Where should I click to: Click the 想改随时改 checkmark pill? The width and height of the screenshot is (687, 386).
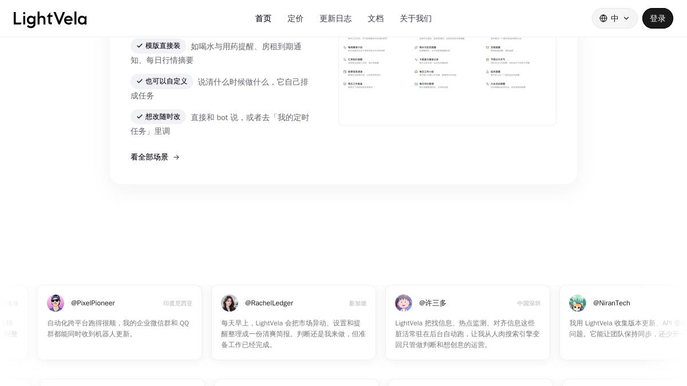(158, 117)
